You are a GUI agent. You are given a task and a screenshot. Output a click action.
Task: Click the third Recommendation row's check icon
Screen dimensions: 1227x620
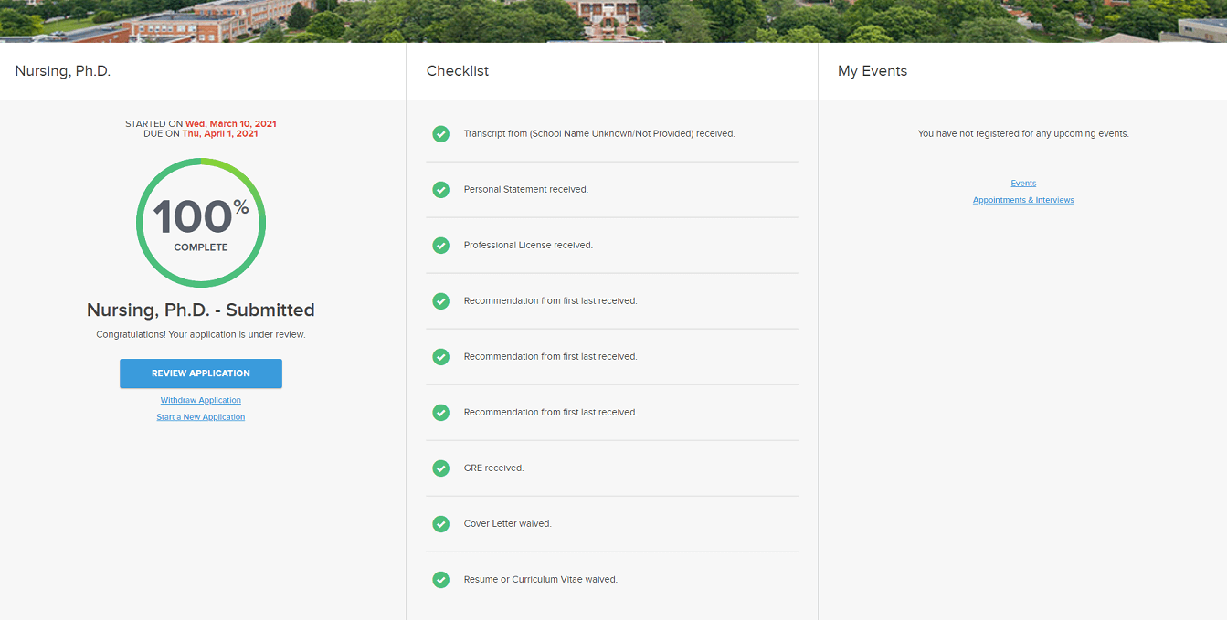click(x=440, y=413)
